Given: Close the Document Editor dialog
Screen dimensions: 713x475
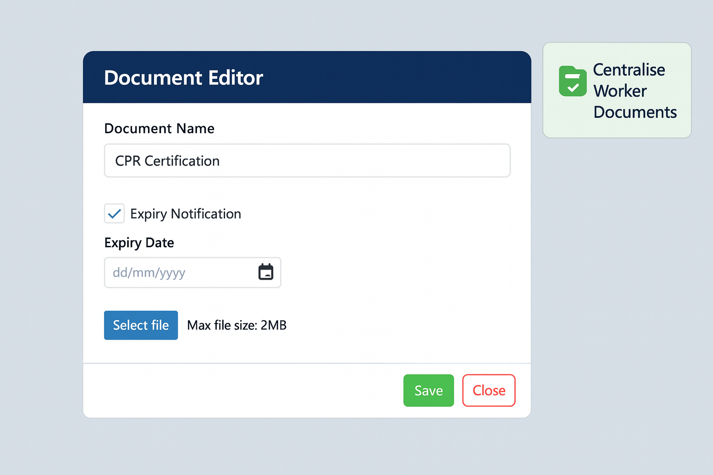Looking at the screenshot, I should (x=488, y=390).
